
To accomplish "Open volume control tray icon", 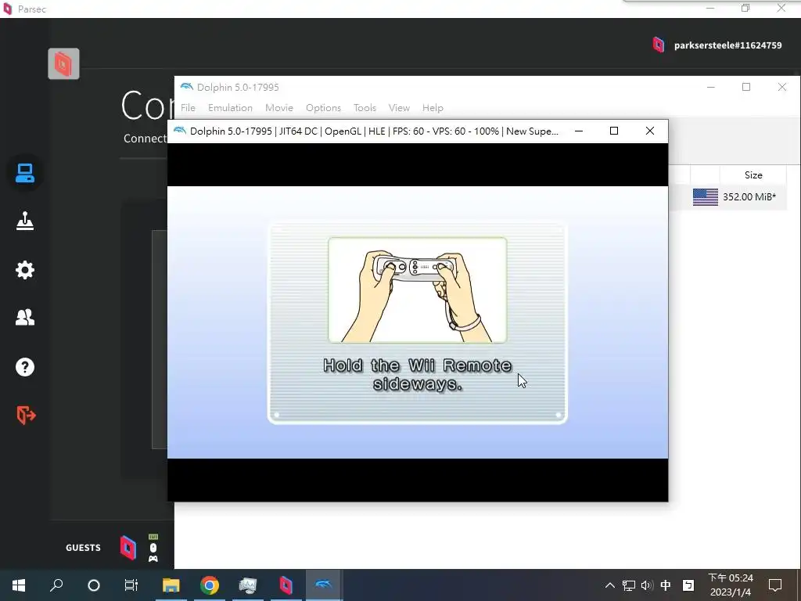I will point(647,585).
